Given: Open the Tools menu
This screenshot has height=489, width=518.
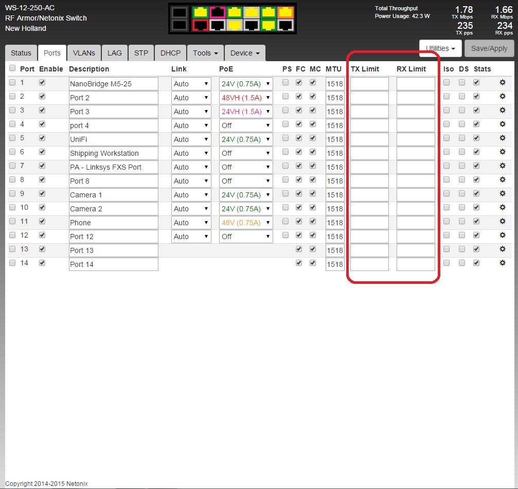Looking at the screenshot, I should coord(205,53).
